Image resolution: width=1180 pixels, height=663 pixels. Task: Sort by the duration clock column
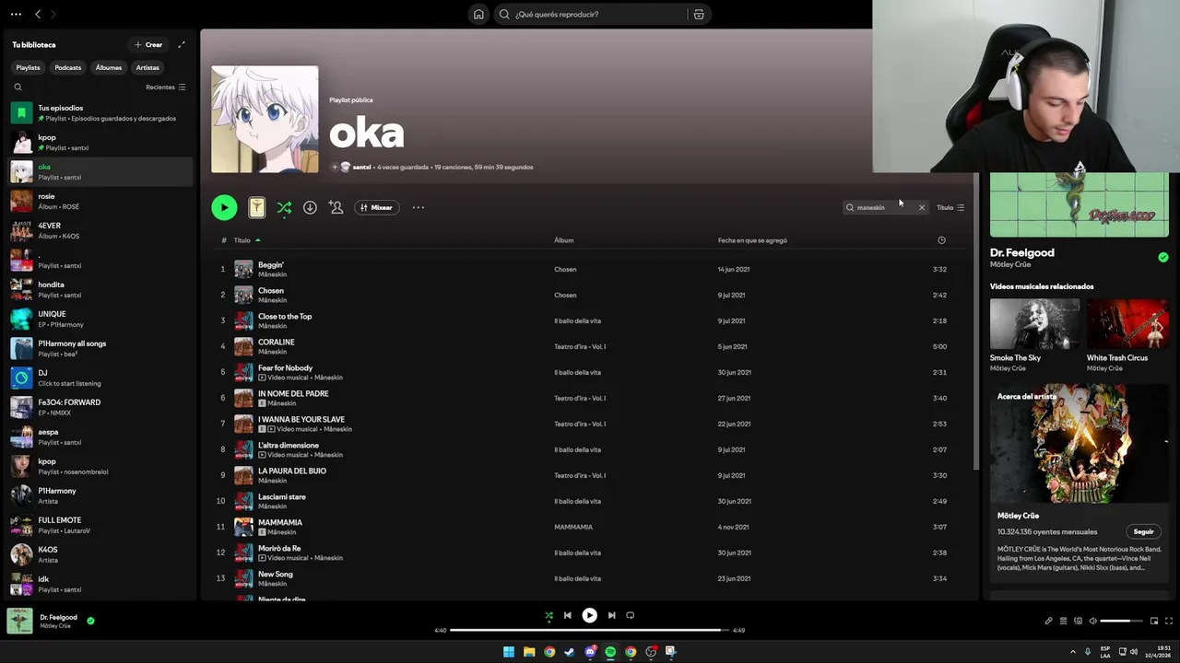point(941,240)
